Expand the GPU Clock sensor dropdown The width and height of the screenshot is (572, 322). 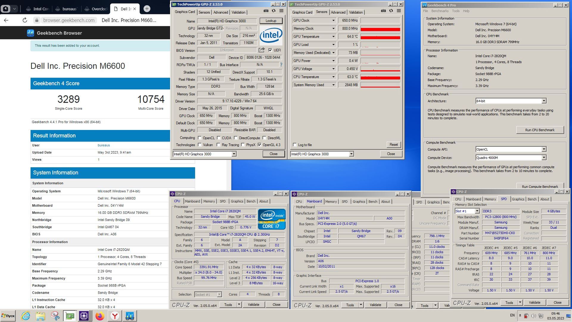coord(333,20)
